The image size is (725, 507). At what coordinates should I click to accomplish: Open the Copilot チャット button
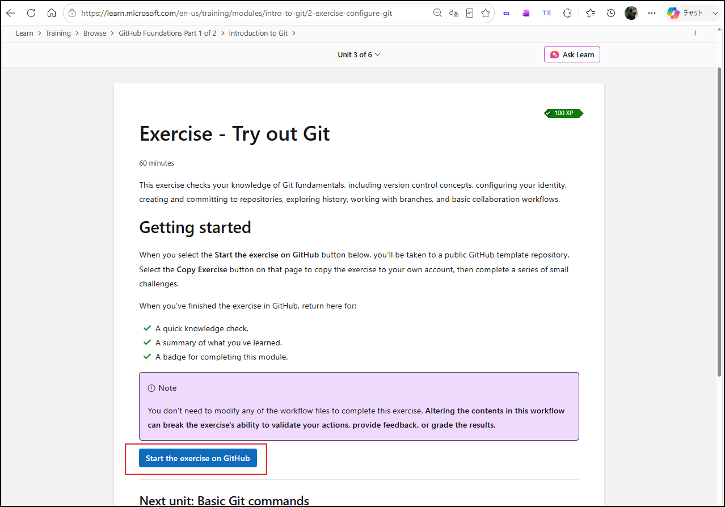(x=685, y=13)
